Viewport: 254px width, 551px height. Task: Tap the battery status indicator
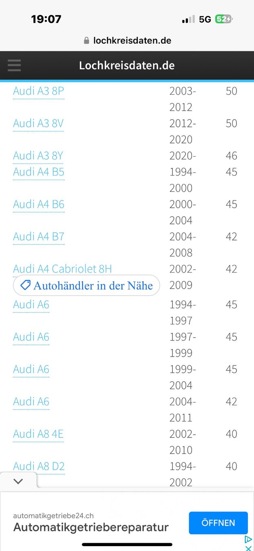click(223, 19)
